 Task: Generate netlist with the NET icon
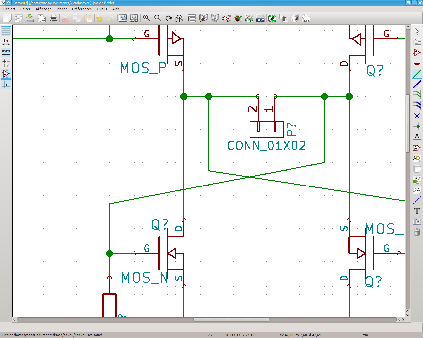click(249, 18)
